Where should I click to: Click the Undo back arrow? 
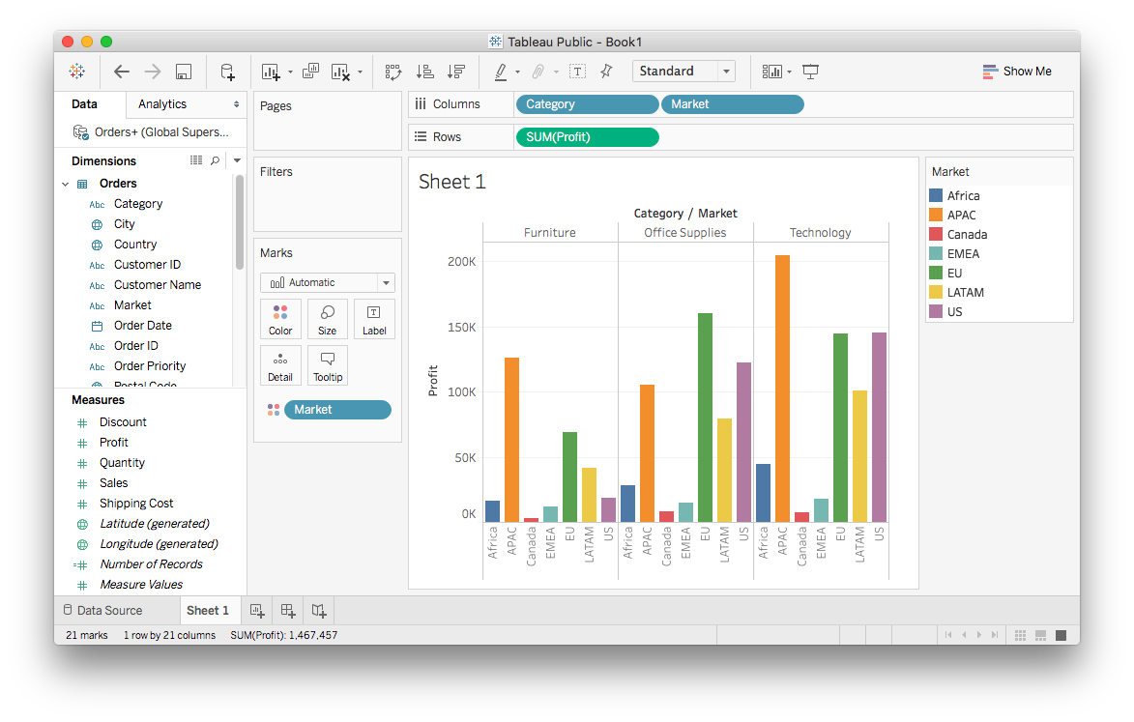[122, 72]
